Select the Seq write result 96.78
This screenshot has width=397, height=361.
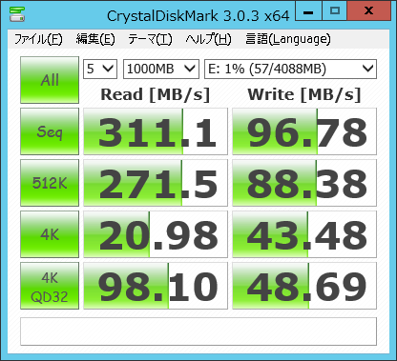coord(304,131)
